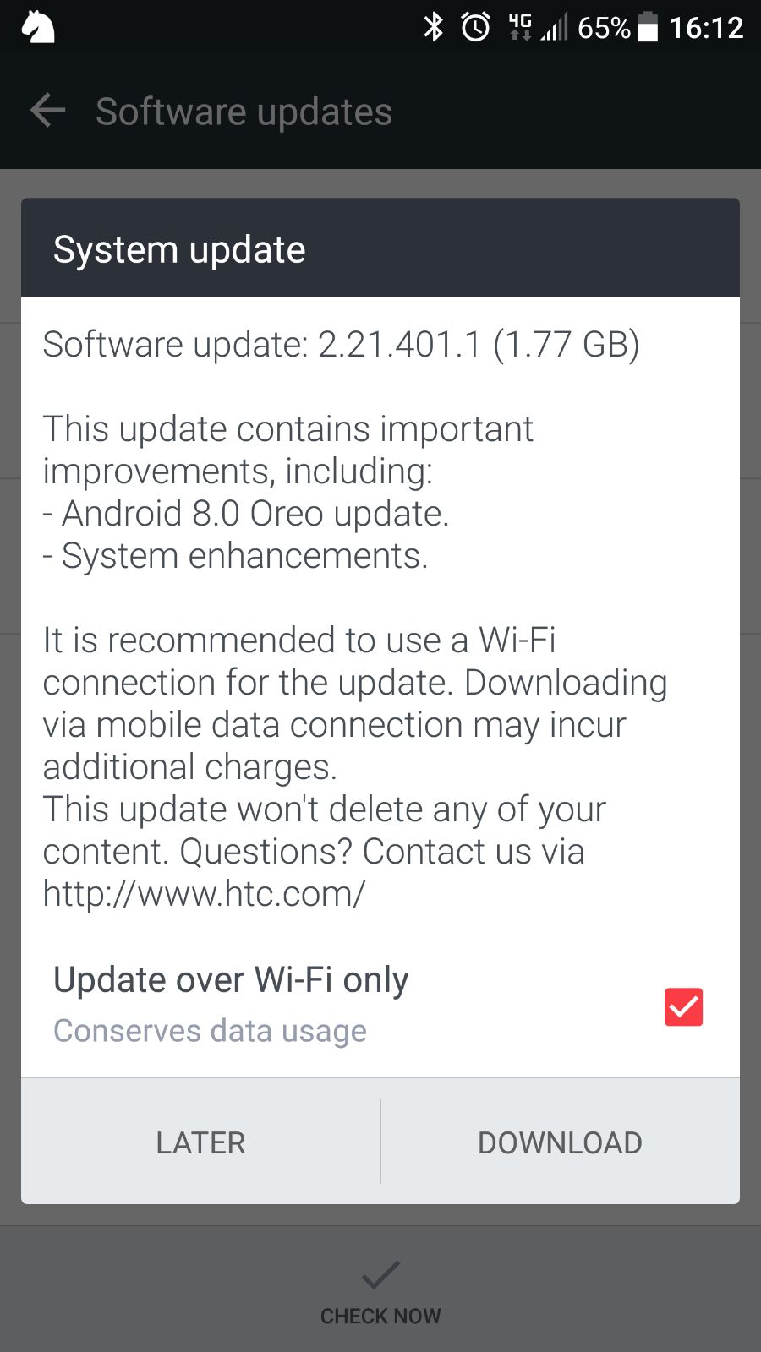Open the http://www.htc.com/ link
Viewport: 761px width, 1352px height.
(204, 894)
